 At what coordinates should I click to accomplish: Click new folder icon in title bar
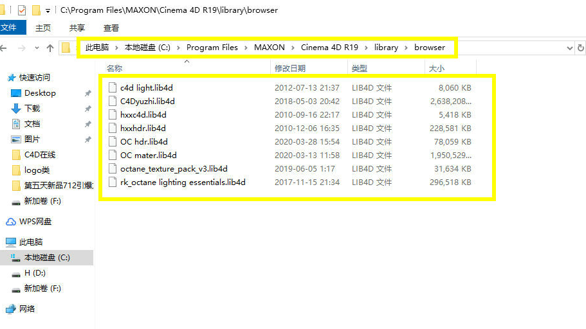click(36, 10)
